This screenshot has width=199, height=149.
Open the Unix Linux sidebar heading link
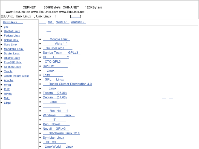[x=13, y=22]
